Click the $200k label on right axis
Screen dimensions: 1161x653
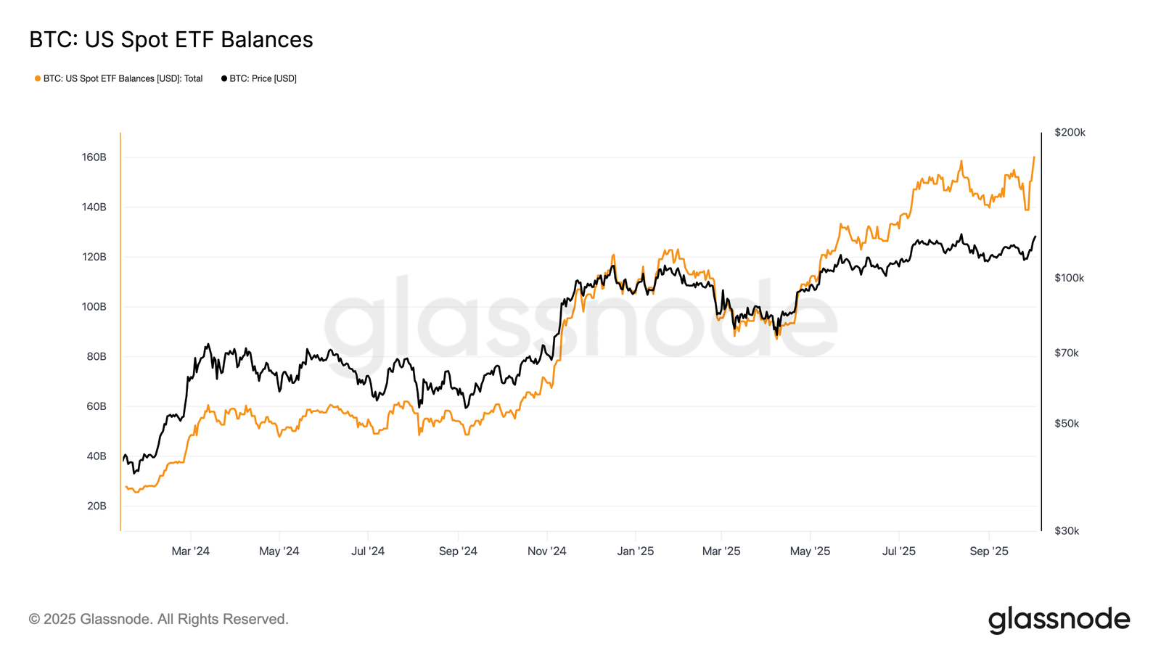click(1070, 133)
